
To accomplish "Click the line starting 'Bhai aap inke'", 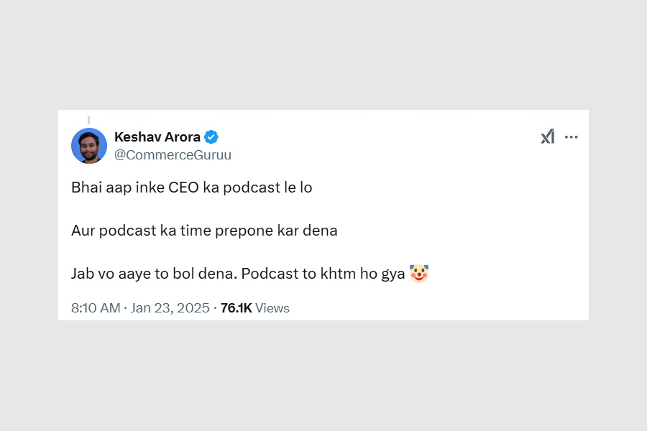I will point(192,187).
